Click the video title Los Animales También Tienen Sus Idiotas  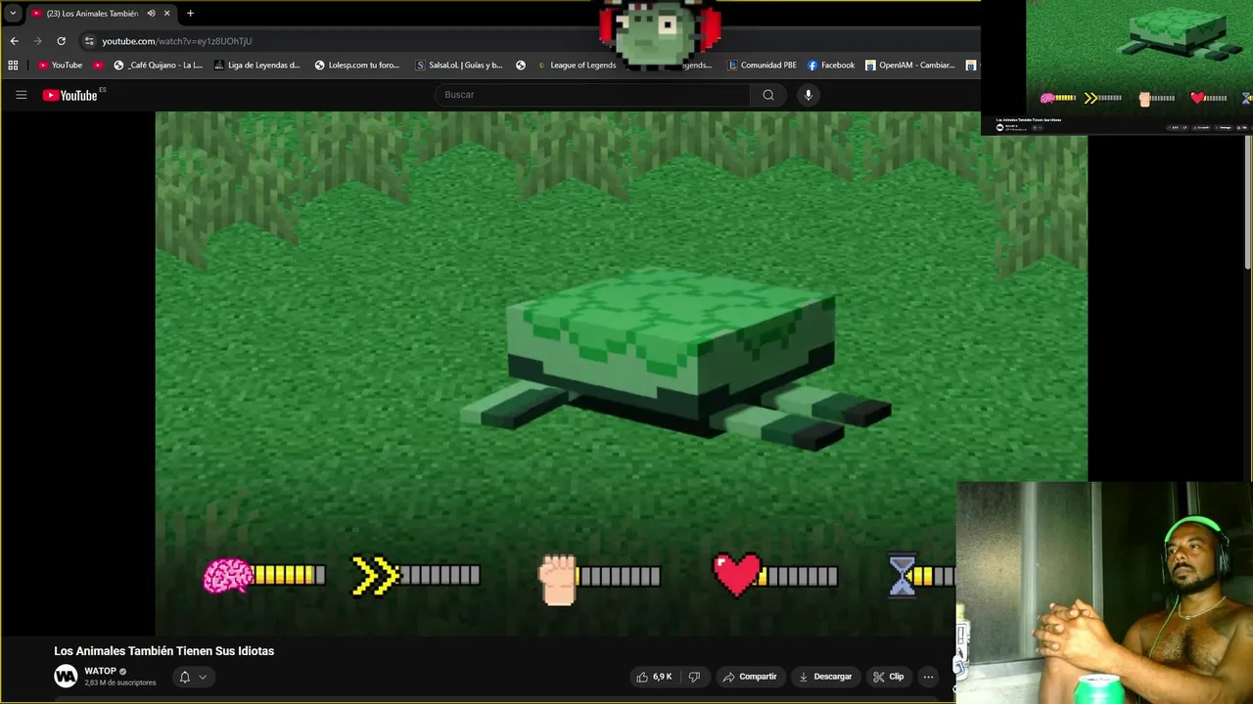click(x=163, y=651)
